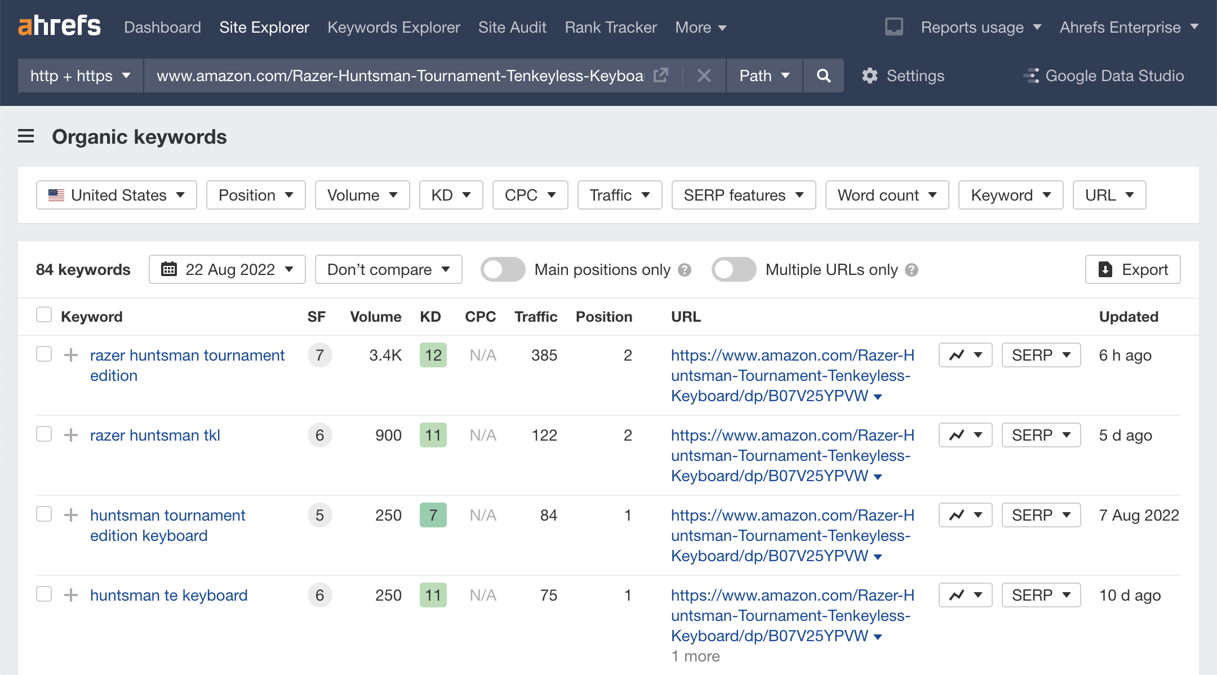Screen dimensions: 1217x675
Task: Click the Export button
Action: click(x=1132, y=269)
